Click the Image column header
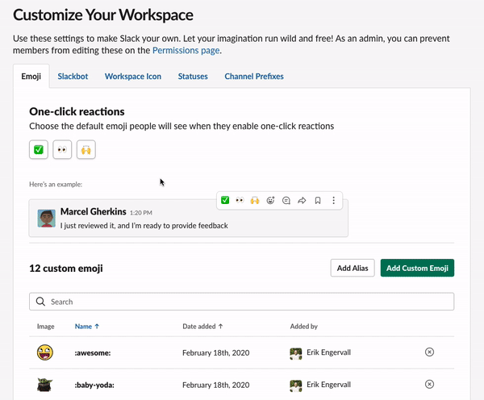The width and height of the screenshot is (484, 400). [x=46, y=327]
